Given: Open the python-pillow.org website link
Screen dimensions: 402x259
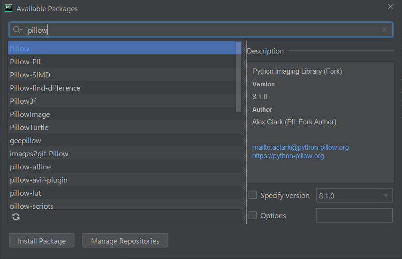Looking at the screenshot, I should point(288,156).
